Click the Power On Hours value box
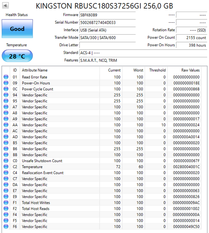The image size is (209, 233). pyautogui.click(x=192, y=45)
